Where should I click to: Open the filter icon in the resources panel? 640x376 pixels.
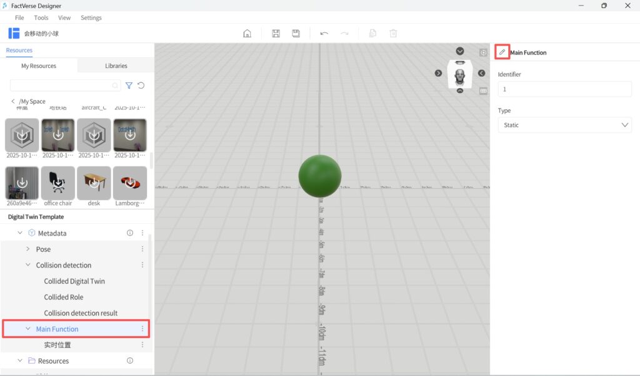[129, 85]
